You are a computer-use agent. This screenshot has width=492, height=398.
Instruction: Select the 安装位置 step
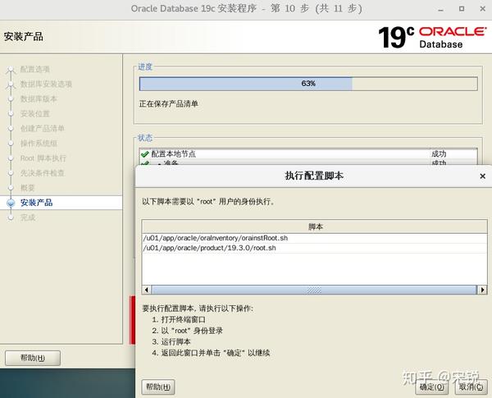[34, 113]
